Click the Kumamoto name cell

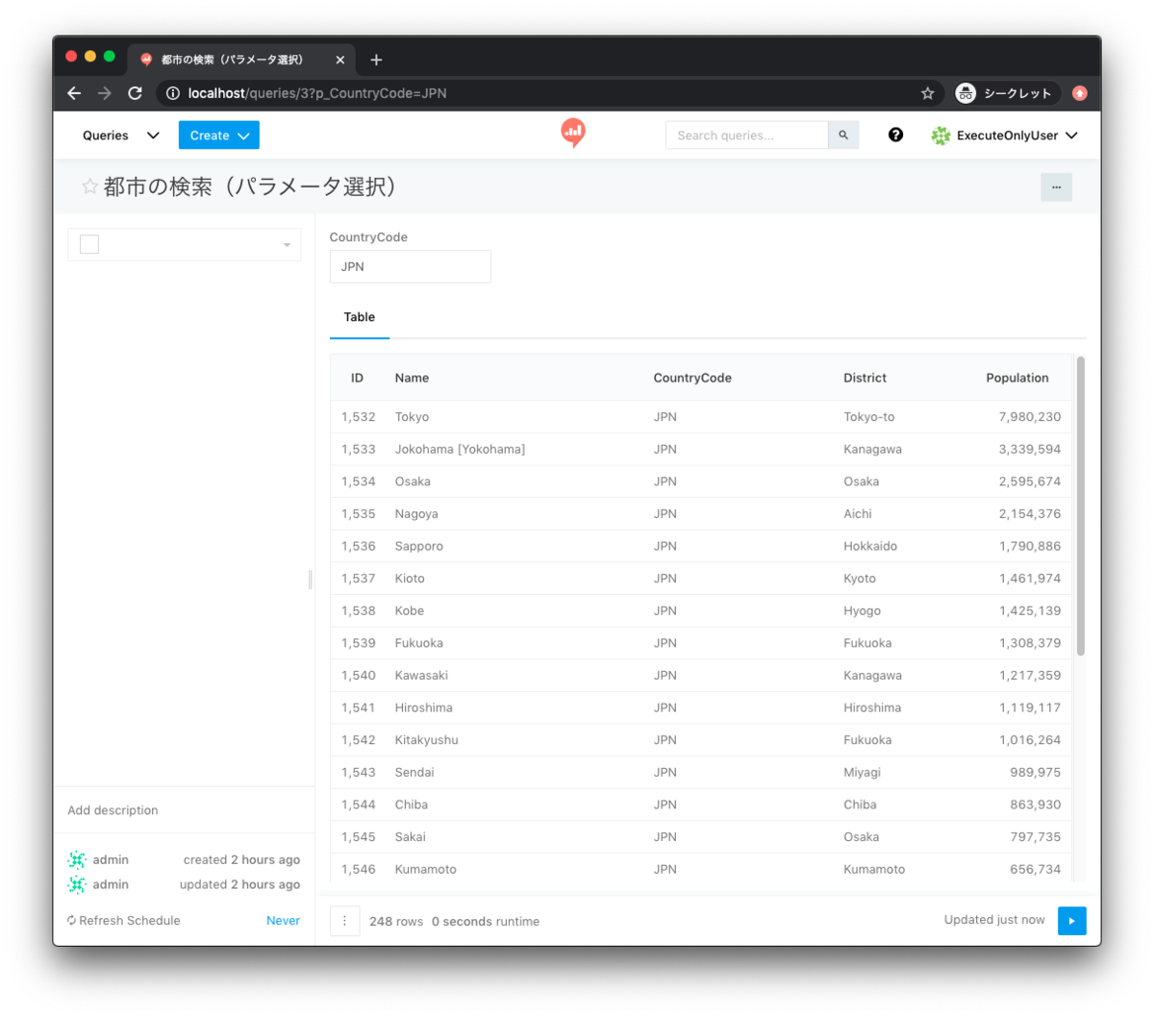tap(426, 869)
